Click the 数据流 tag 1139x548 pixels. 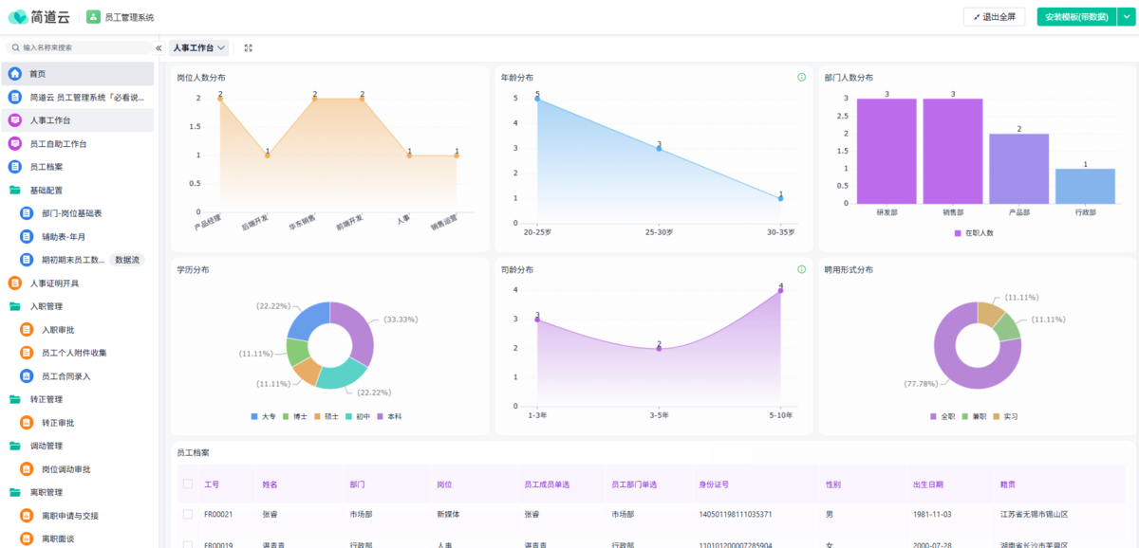point(127,260)
